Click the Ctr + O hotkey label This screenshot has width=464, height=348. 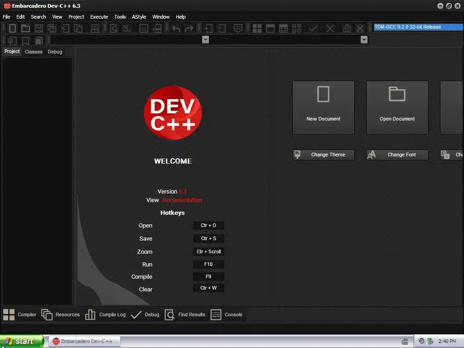pos(208,225)
